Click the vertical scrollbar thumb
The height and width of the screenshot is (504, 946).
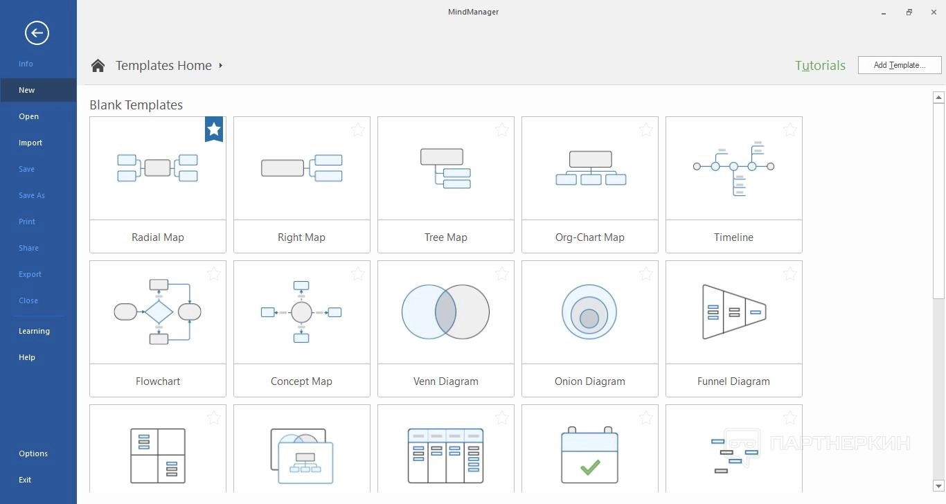pyautogui.click(x=938, y=201)
